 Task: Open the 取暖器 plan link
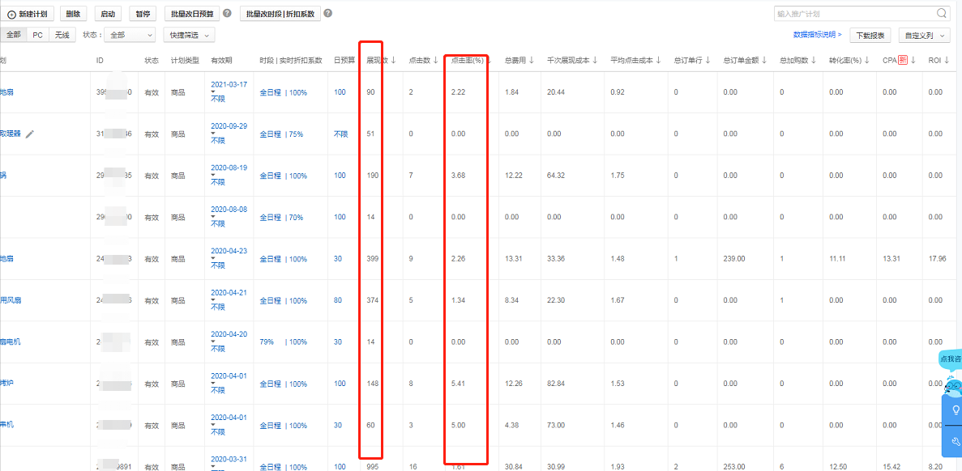11,134
